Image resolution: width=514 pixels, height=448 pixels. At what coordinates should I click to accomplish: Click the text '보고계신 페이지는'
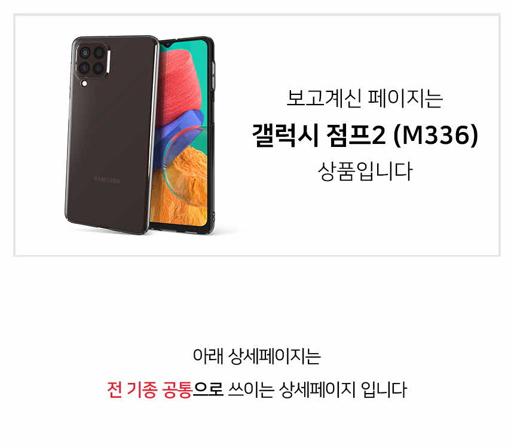pos(365,98)
